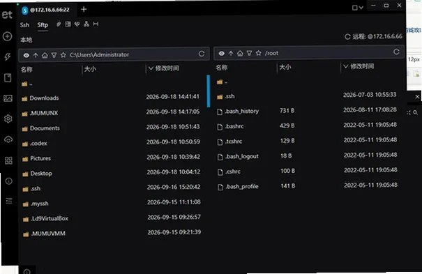This screenshot has width=422, height=274.
Task: Add a new bookmark with the sidebar plus icon
Action: 7,36
